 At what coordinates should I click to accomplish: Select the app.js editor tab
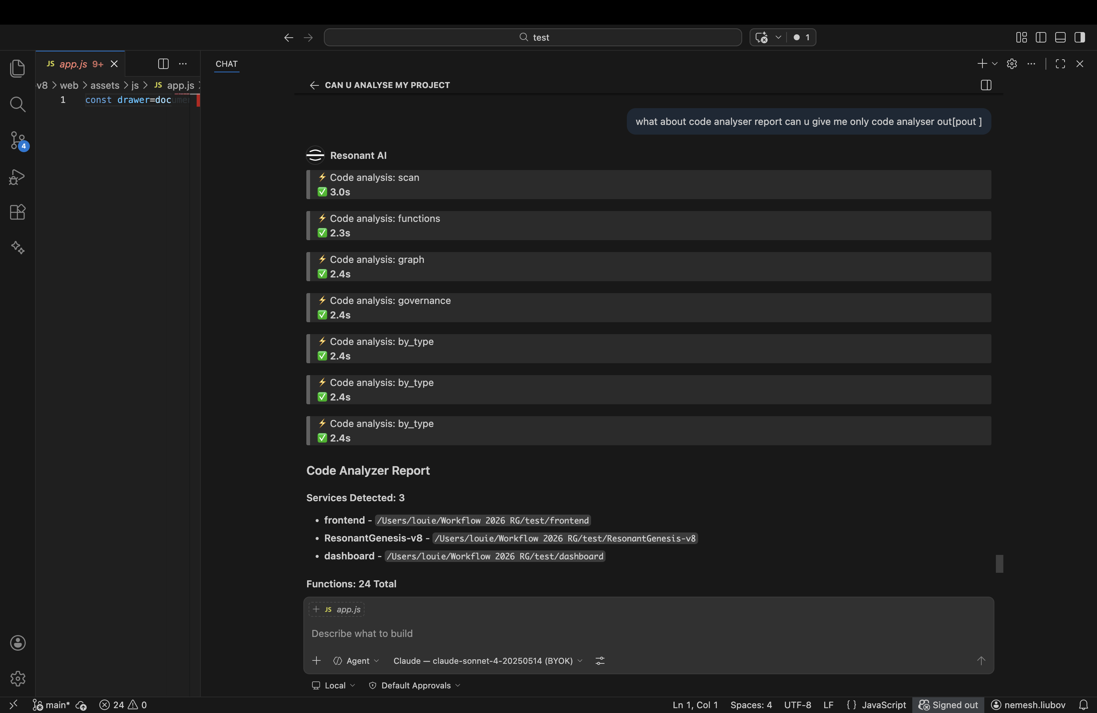tap(74, 64)
